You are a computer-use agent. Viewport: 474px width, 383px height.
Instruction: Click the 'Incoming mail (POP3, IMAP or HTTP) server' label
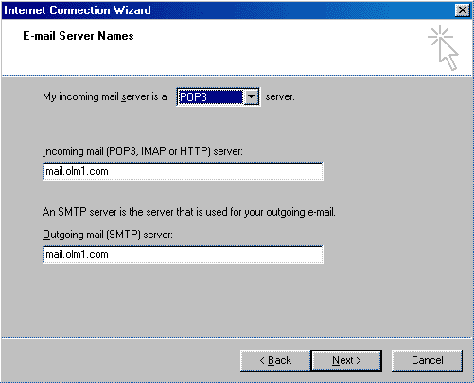click(143, 151)
